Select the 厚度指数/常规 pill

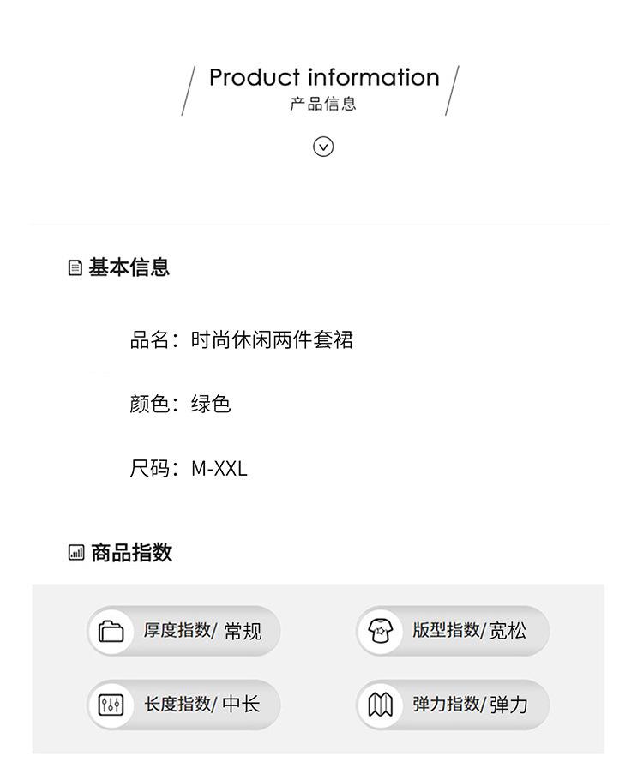183,632
